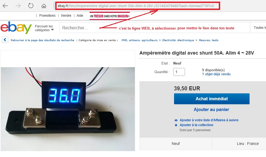Go back with the browser back arrow
This screenshot has height=157, width=266.
coord(5,6)
